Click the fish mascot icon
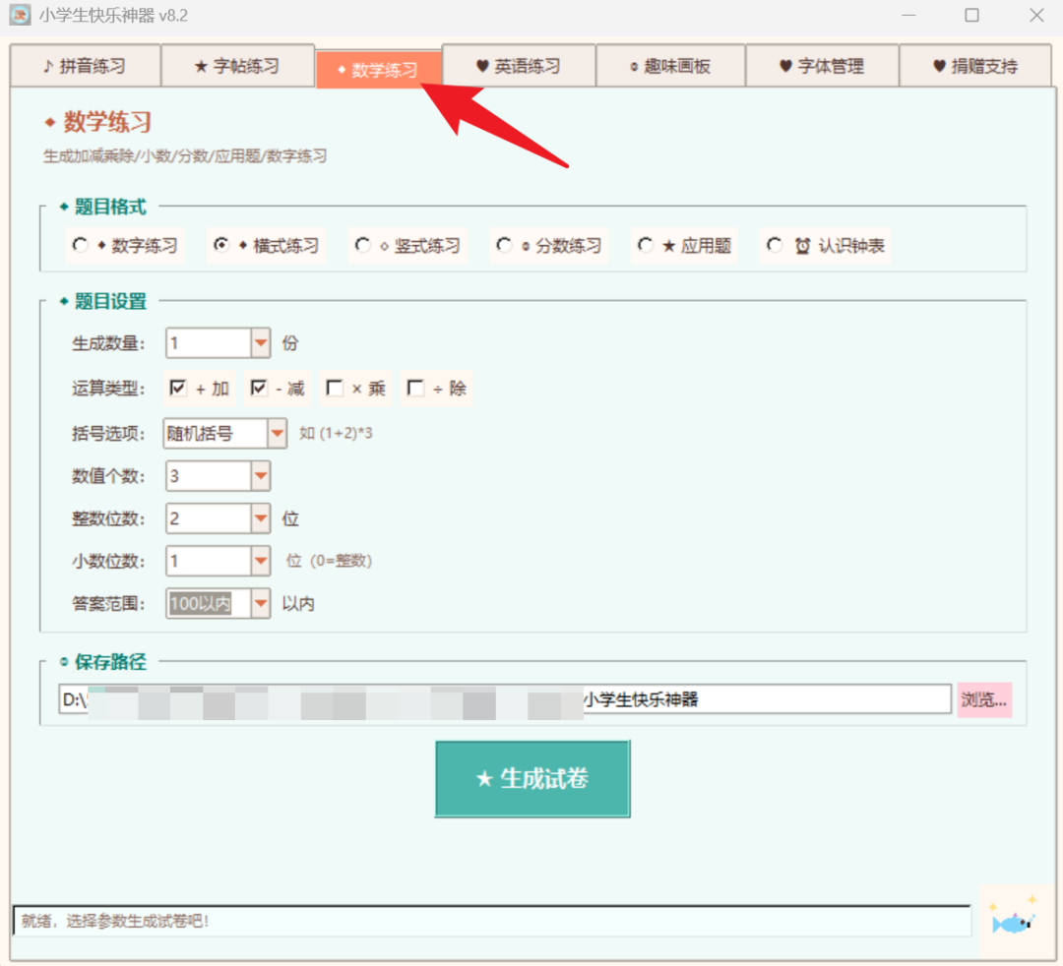 coord(1013,920)
